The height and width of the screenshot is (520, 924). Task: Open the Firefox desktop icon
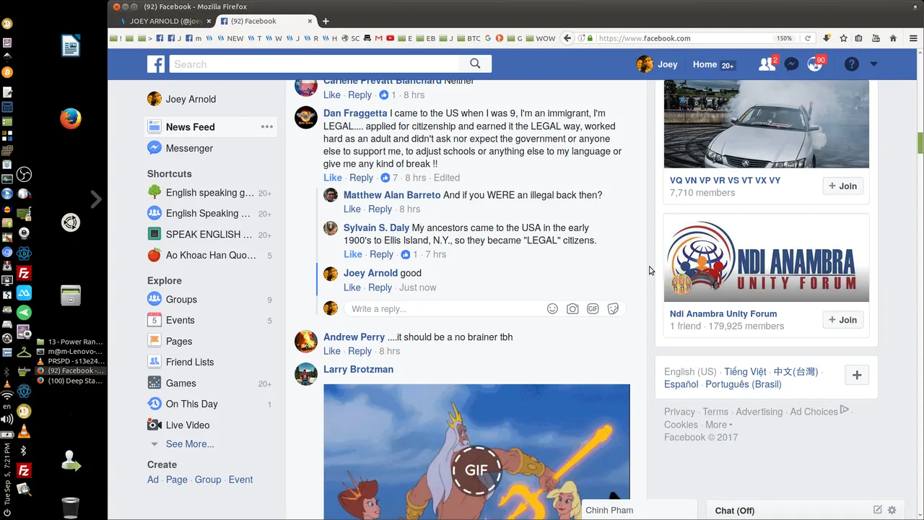70,118
